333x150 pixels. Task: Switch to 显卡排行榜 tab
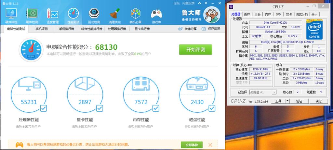point(142,29)
